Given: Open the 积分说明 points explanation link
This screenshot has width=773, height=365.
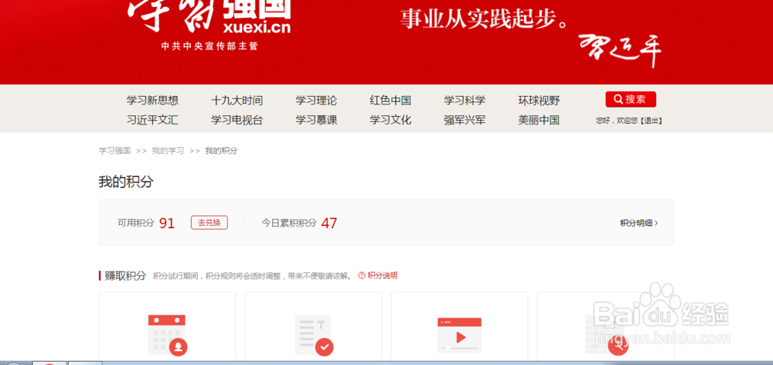Looking at the screenshot, I should click(382, 276).
